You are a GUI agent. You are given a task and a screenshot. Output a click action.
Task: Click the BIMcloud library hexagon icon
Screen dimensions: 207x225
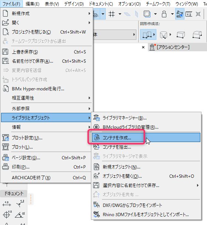pyautogui.click(x=96, y=127)
